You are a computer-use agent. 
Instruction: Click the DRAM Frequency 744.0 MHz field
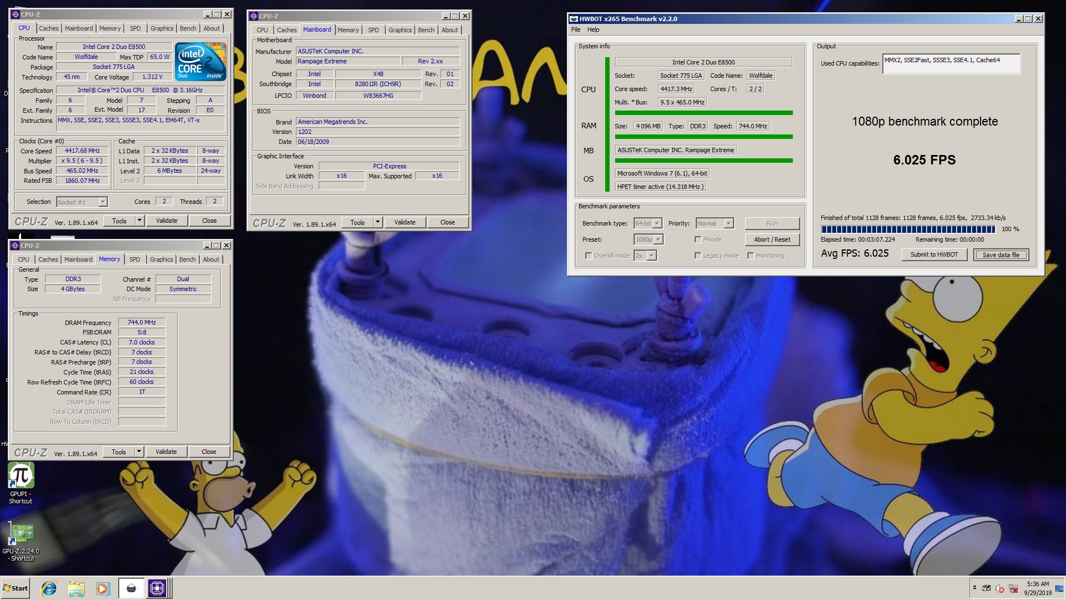[142, 322]
